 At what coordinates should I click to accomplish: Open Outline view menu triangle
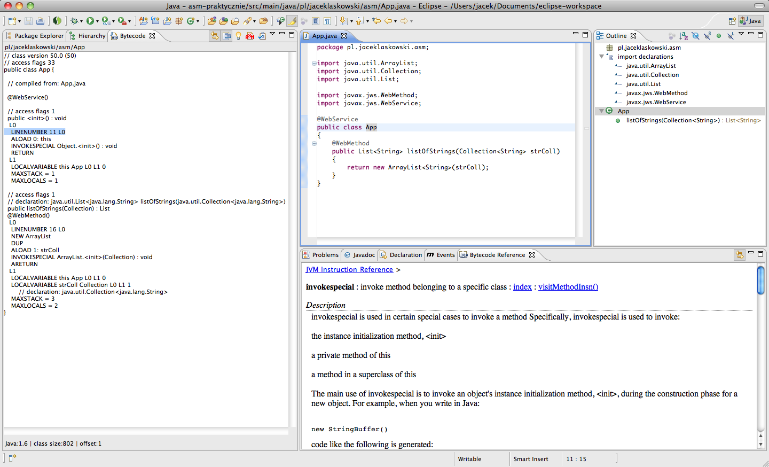click(x=741, y=34)
